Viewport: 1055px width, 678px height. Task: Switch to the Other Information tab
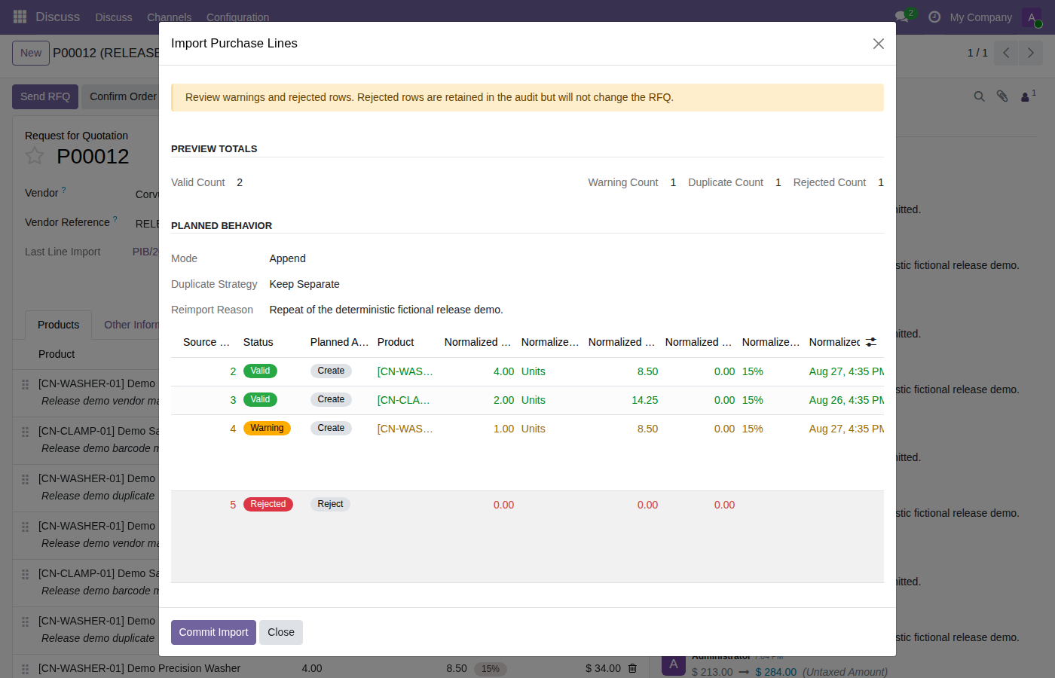coord(131,325)
